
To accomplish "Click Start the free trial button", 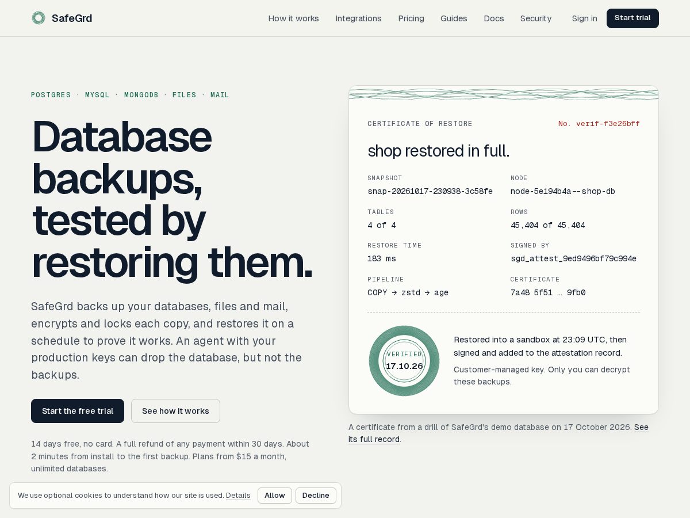I will [x=78, y=411].
